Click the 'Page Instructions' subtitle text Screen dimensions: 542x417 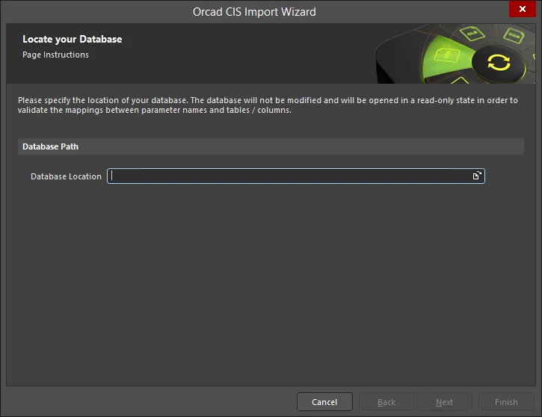[x=55, y=55]
